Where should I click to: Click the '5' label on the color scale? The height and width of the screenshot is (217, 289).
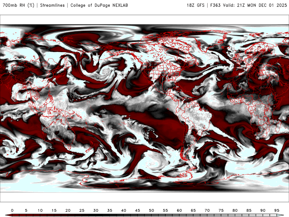(x=26, y=210)
